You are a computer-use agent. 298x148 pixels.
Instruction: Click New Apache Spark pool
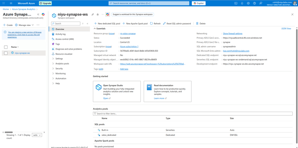[135, 23]
